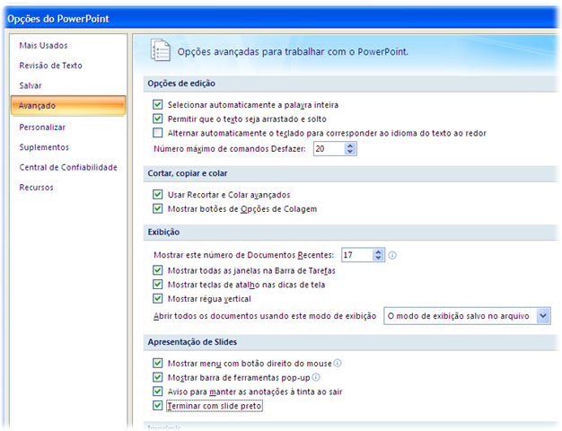Click info icon beside Mostrar menu option
The height and width of the screenshot is (431, 562).
tap(338, 364)
